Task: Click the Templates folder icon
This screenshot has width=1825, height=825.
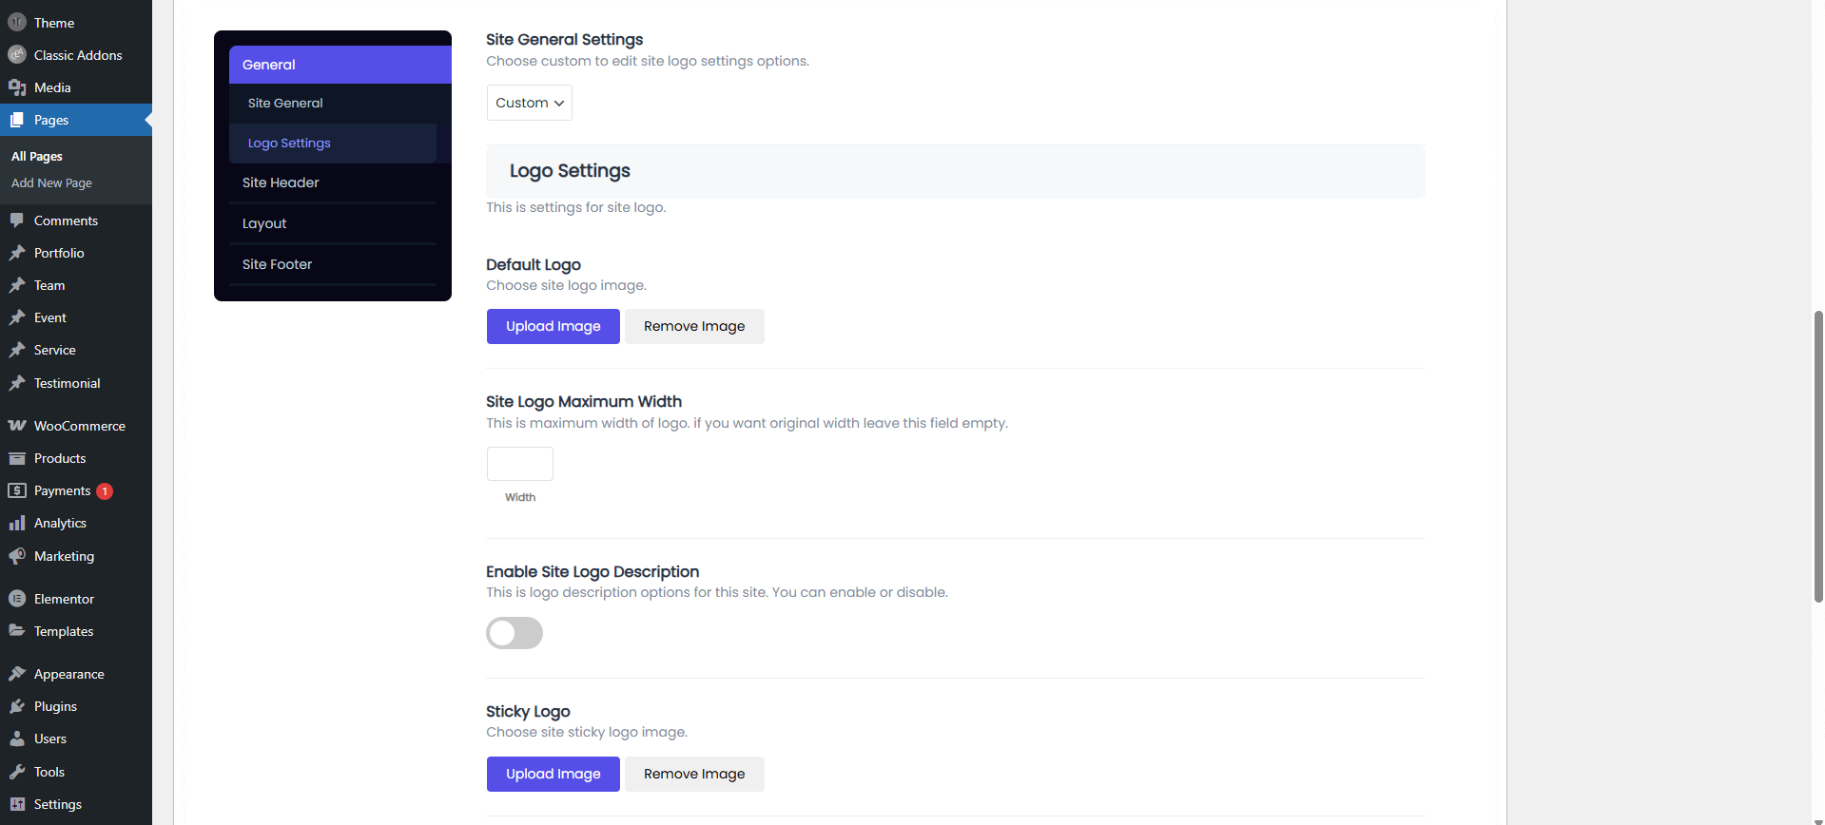Action: click(x=17, y=631)
